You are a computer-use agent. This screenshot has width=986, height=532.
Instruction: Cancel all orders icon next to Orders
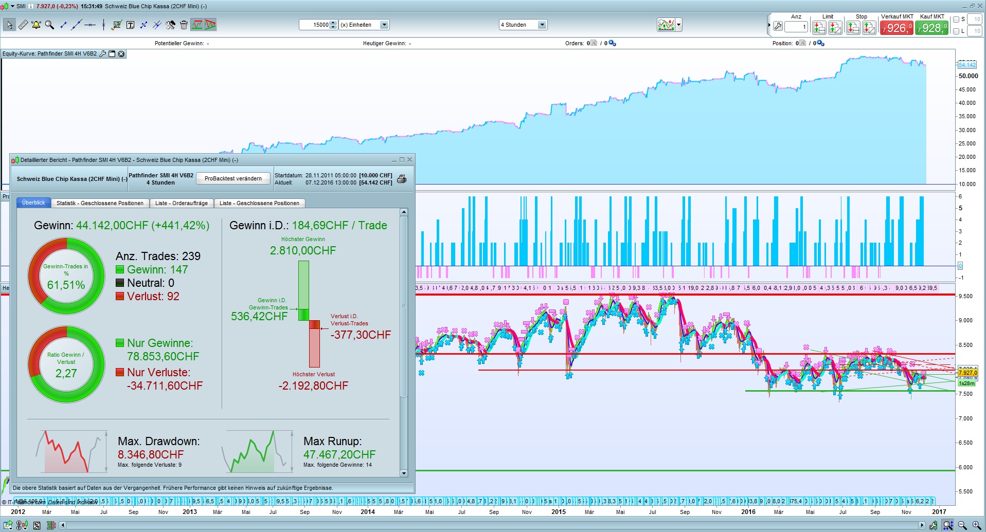[594, 43]
